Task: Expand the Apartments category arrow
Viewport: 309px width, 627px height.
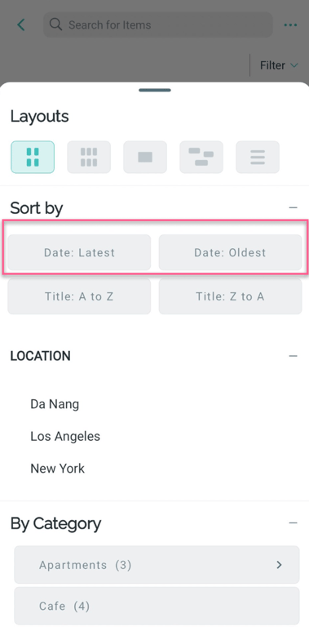Action: pos(279,565)
